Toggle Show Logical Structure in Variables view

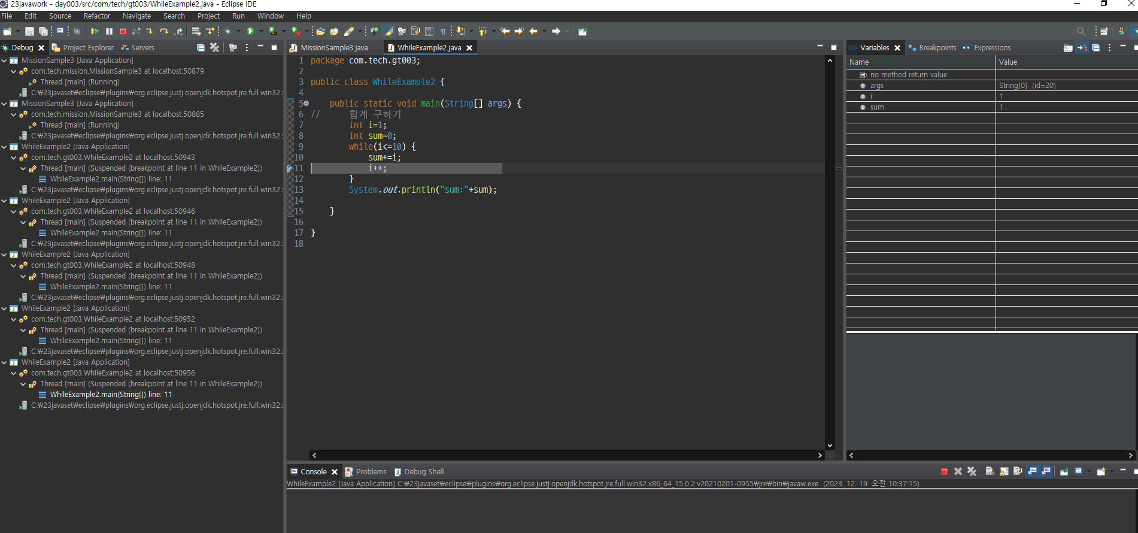point(1082,47)
